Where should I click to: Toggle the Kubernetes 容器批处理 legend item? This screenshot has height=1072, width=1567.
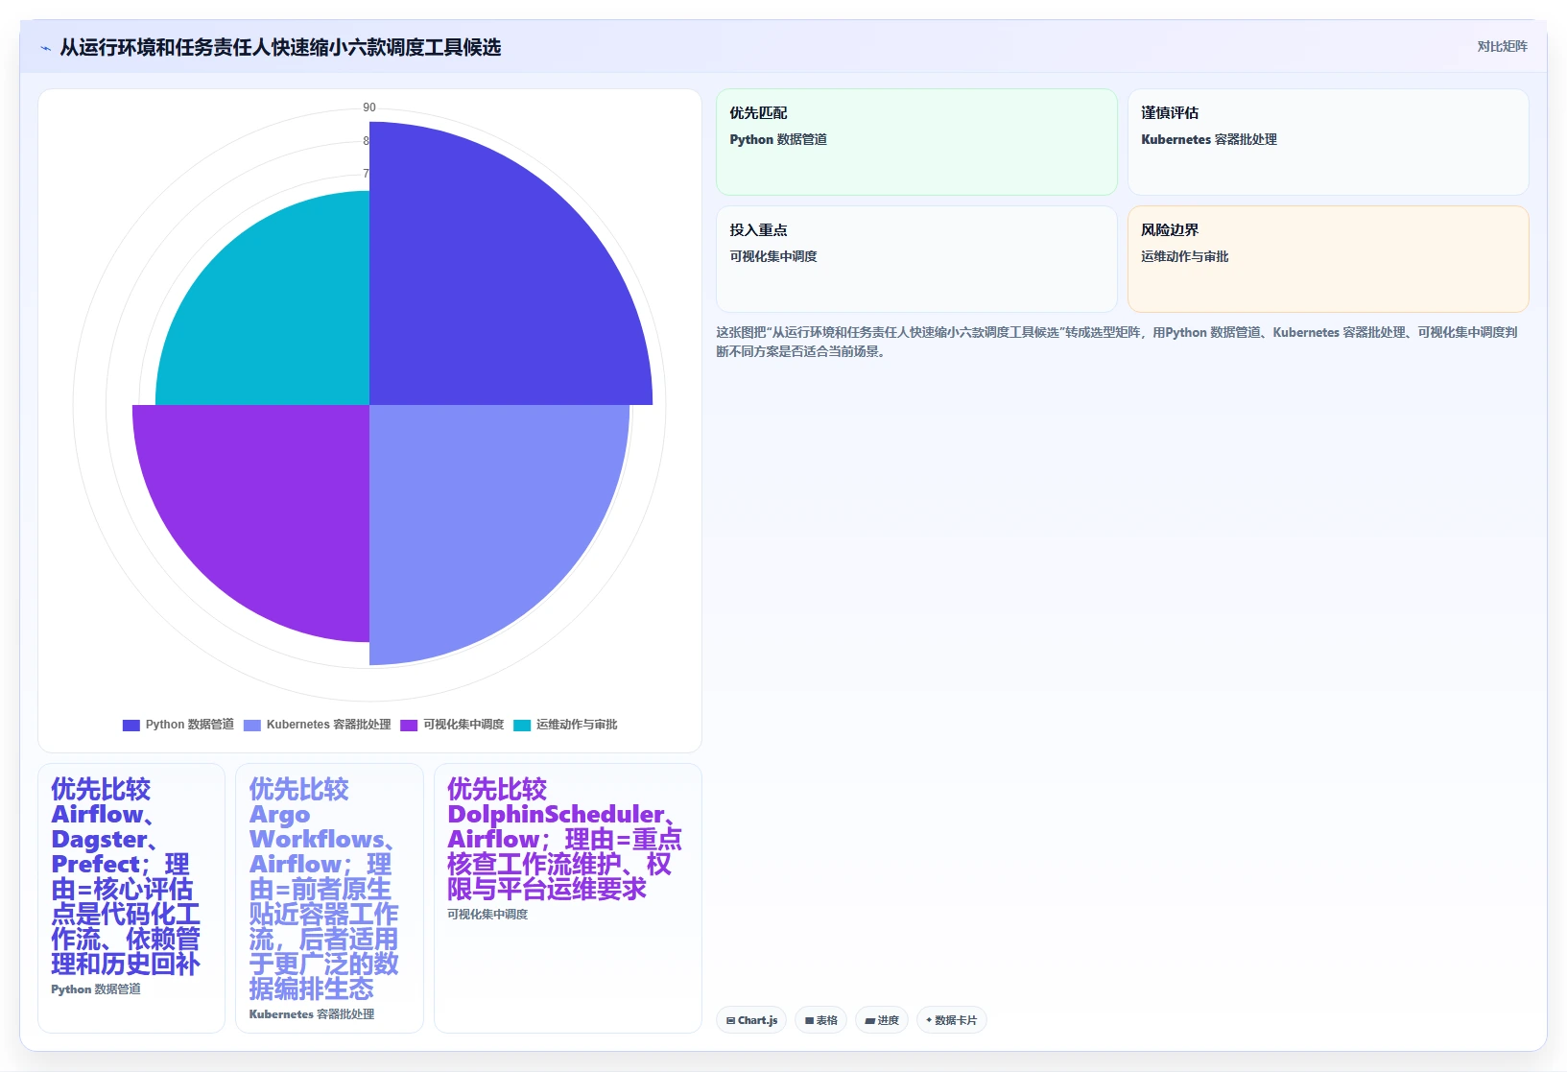318,725
